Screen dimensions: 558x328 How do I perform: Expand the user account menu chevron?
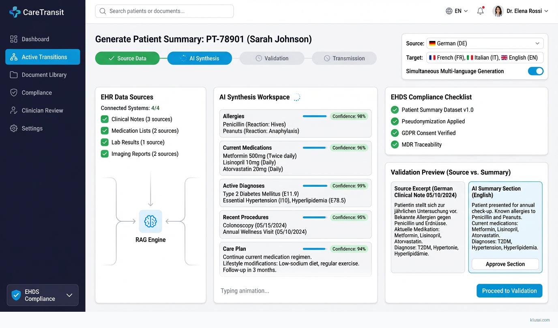point(546,11)
